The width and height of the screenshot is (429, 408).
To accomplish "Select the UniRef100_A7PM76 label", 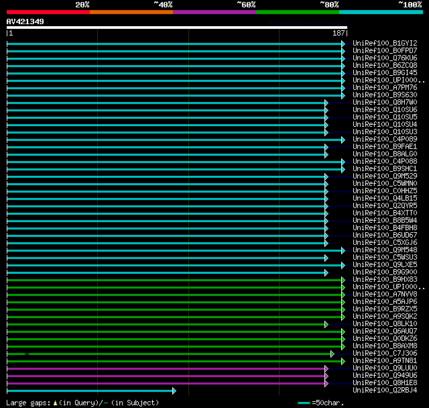I will point(385,88).
